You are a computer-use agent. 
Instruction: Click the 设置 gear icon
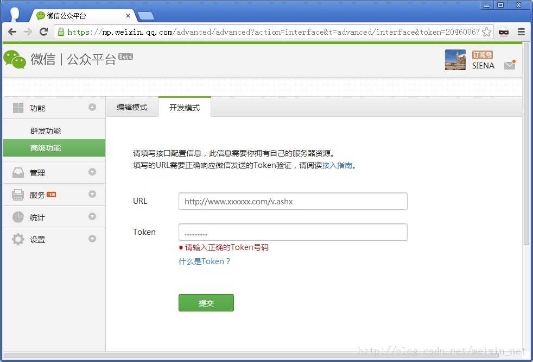coord(18,239)
